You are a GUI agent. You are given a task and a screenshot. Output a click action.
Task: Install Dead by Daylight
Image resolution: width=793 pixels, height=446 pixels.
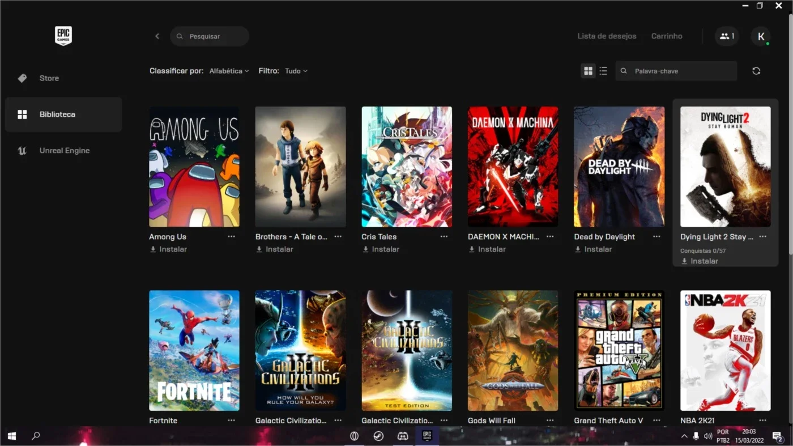pos(593,249)
